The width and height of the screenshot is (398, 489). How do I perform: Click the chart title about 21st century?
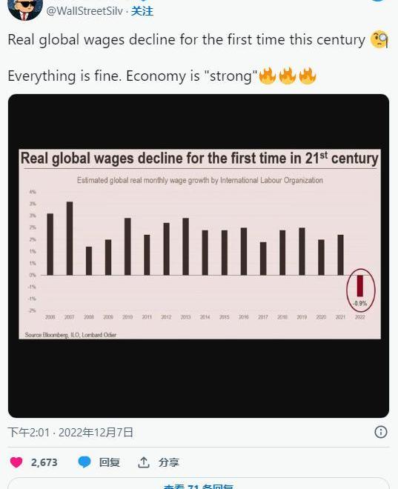coord(199,159)
